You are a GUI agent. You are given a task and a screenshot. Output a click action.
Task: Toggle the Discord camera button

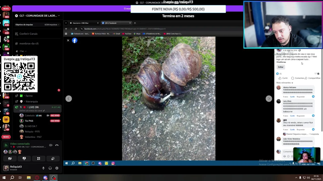(x=10, y=159)
